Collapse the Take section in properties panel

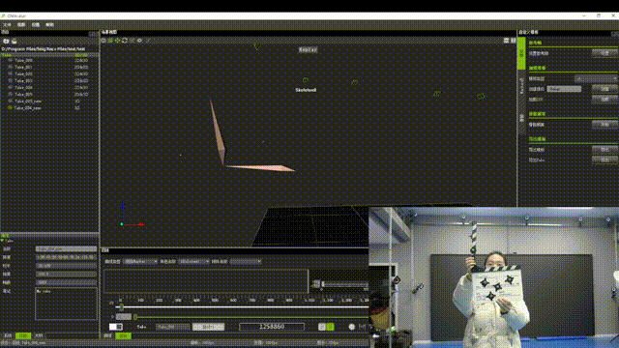[2, 241]
